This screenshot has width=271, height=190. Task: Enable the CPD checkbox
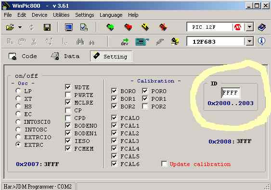pos(68,118)
